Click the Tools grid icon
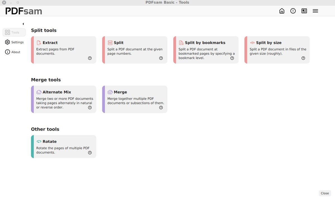This screenshot has height=200, width=335. [x=8, y=32]
